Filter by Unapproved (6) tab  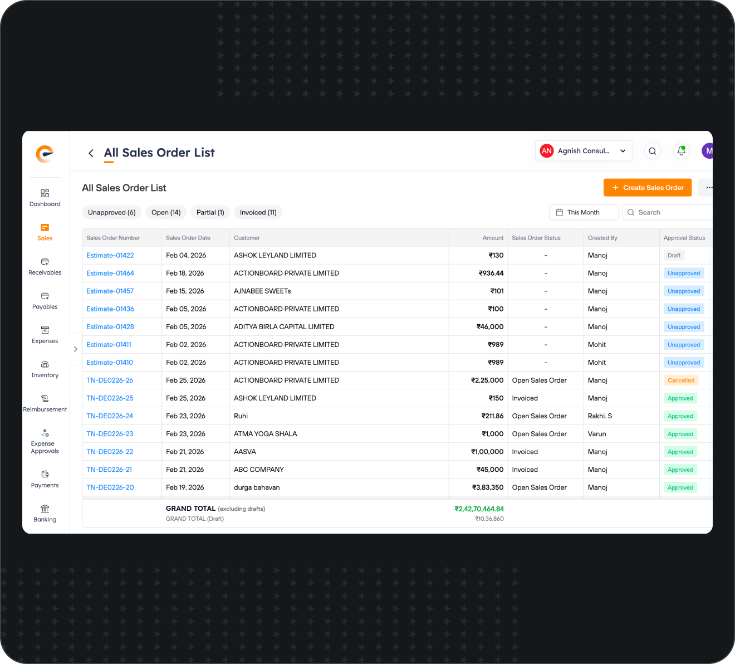tap(112, 212)
